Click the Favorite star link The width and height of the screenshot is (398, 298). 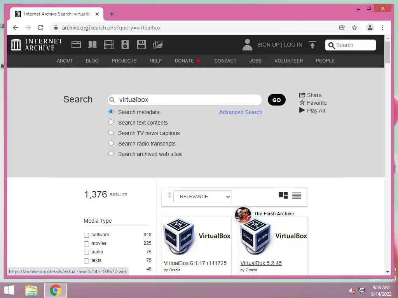(313, 102)
